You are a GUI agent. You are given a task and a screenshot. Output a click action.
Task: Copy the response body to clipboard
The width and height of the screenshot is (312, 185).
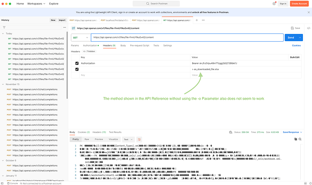[x=295, y=139]
